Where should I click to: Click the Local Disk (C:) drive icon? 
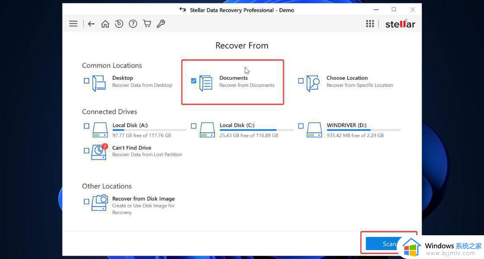[x=207, y=129]
